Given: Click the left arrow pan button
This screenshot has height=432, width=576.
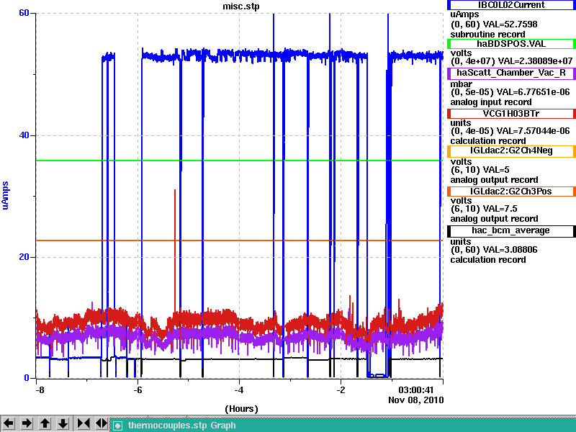Looking at the screenshot, I should tap(9, 423).
